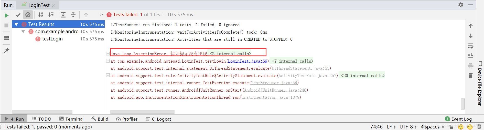Viewport: 484px width, 130px height.
Task: Unfold <7 internal calls> placeholder
Action: point(292,61)
